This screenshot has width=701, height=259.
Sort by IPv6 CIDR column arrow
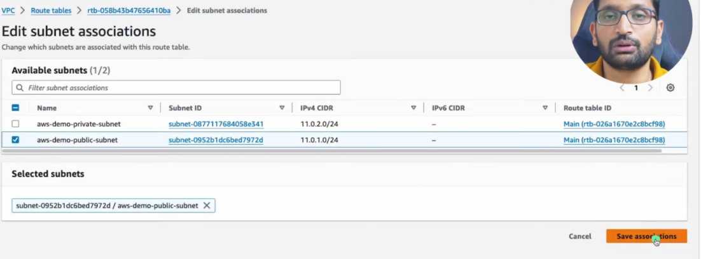pos(545,108)
